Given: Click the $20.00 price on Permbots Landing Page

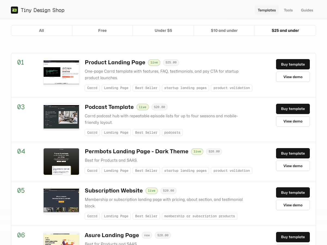Looking at the screenshot, I should 214,152.
